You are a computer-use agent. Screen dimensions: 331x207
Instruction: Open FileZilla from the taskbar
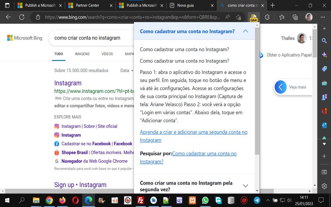pos(141,200)
